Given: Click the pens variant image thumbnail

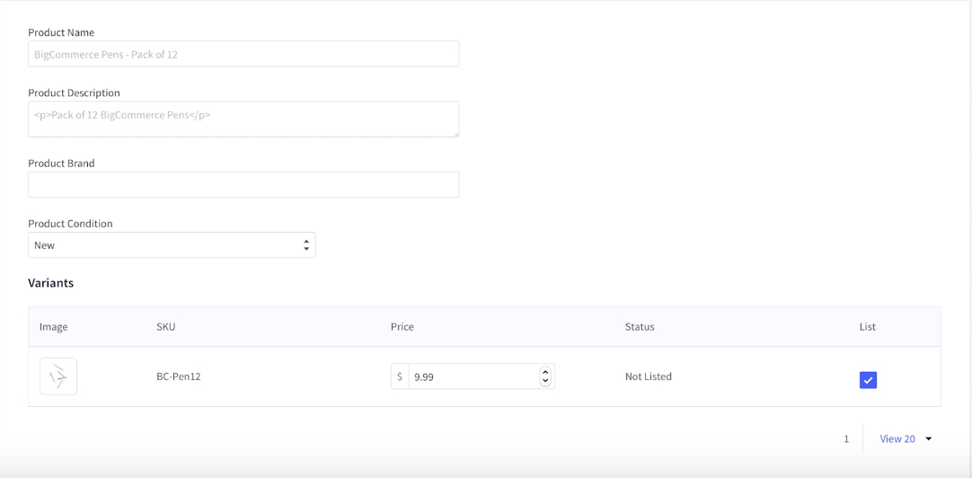Looking at the screenshot, I should pos(58,376).
